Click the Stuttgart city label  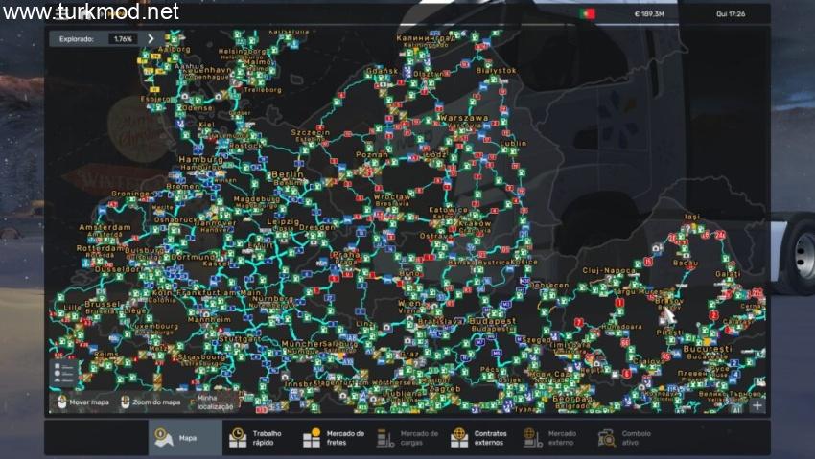pyautogui.click(x=240, y=339)
